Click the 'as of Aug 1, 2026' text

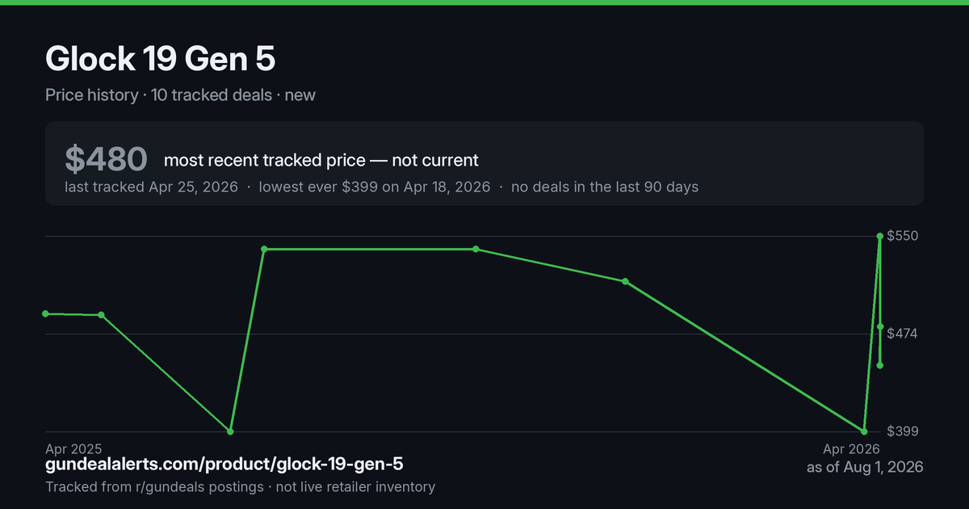(x=865, y=468)
